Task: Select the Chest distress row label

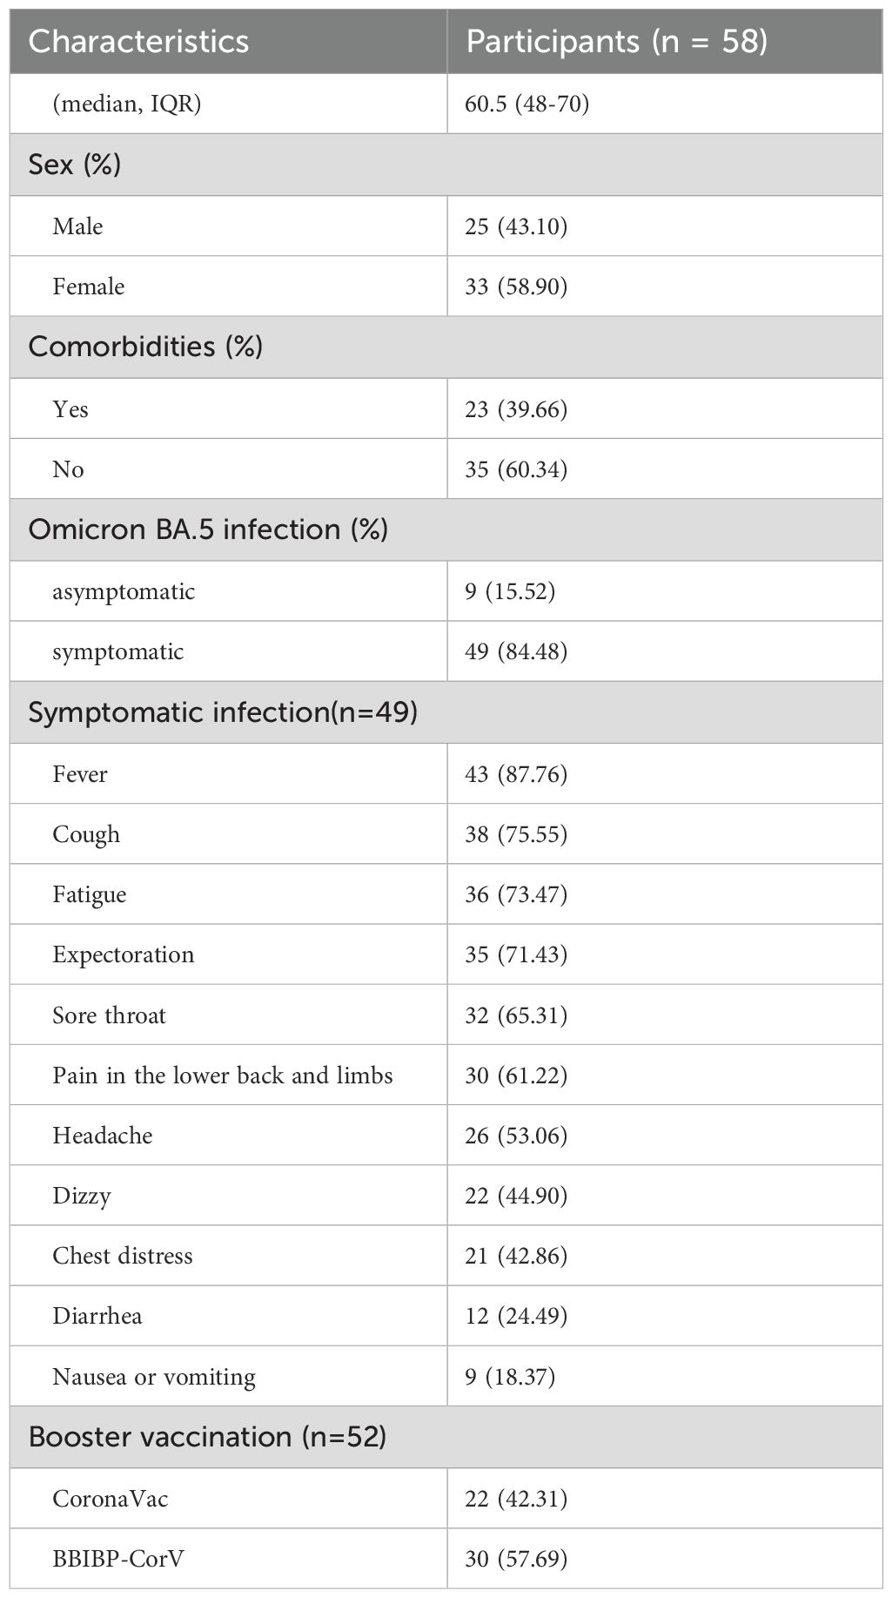Action: pos(123,1256)
